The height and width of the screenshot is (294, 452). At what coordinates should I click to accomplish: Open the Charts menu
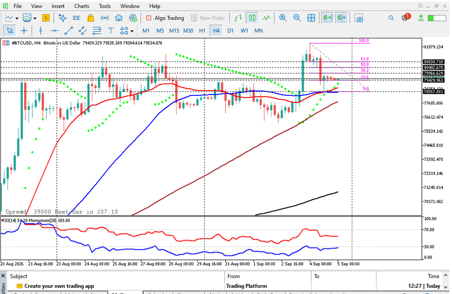[82, 6]
